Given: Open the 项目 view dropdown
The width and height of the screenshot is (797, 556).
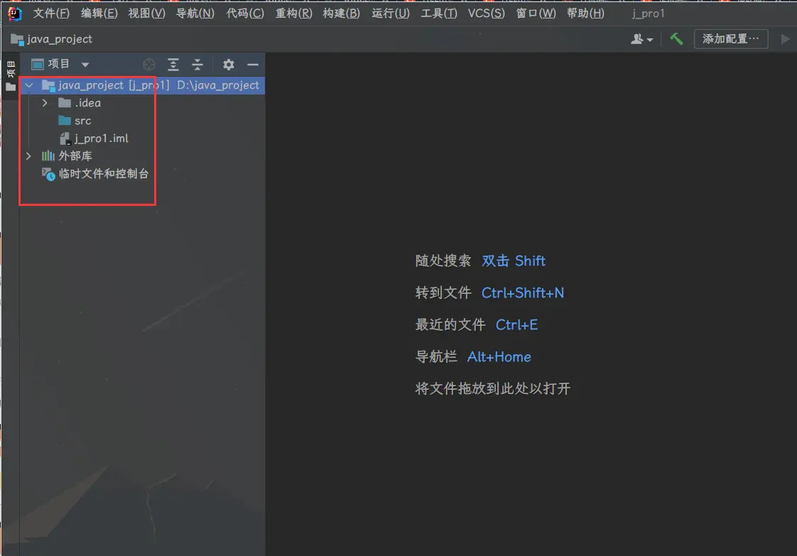Looking at the screenshot, I should click(60, 65).
